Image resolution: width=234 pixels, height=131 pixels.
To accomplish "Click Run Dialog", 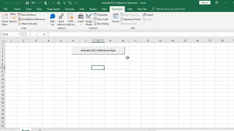I will (x=101, y=24).
